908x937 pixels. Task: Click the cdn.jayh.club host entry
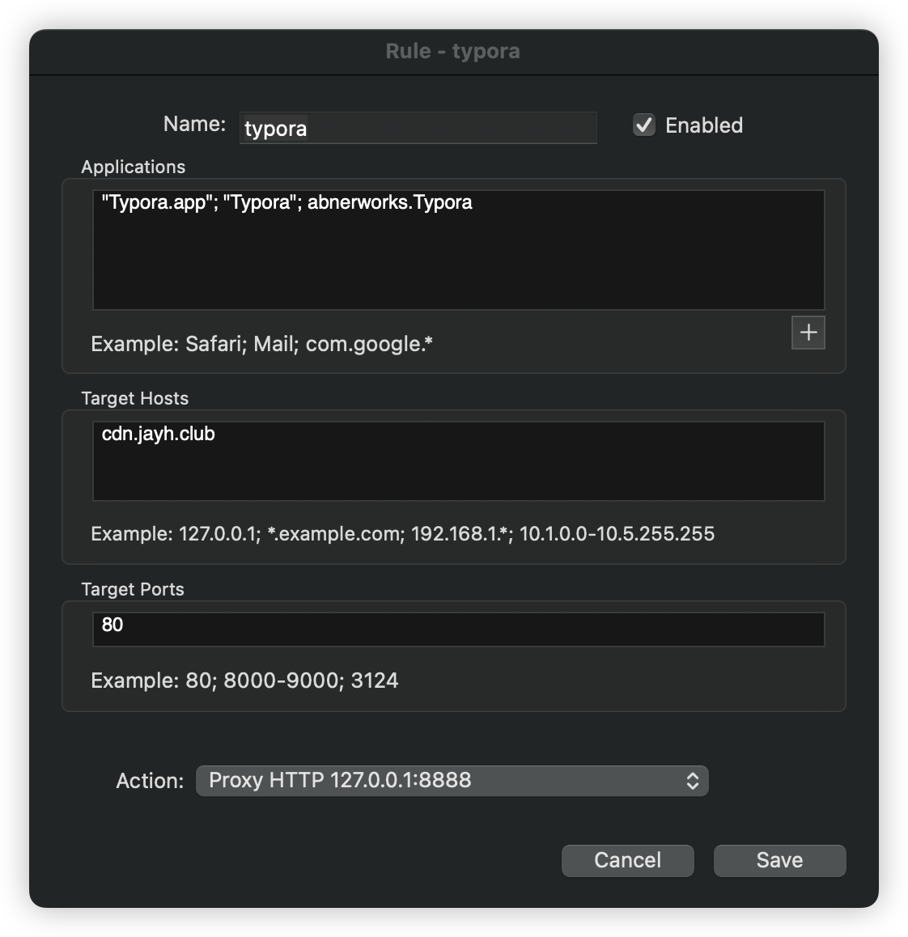pos(159,434)
